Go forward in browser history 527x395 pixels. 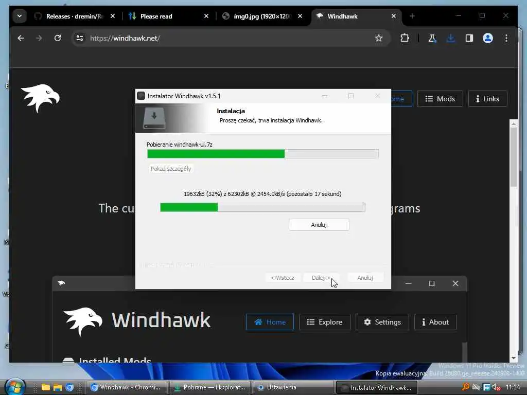39,38
